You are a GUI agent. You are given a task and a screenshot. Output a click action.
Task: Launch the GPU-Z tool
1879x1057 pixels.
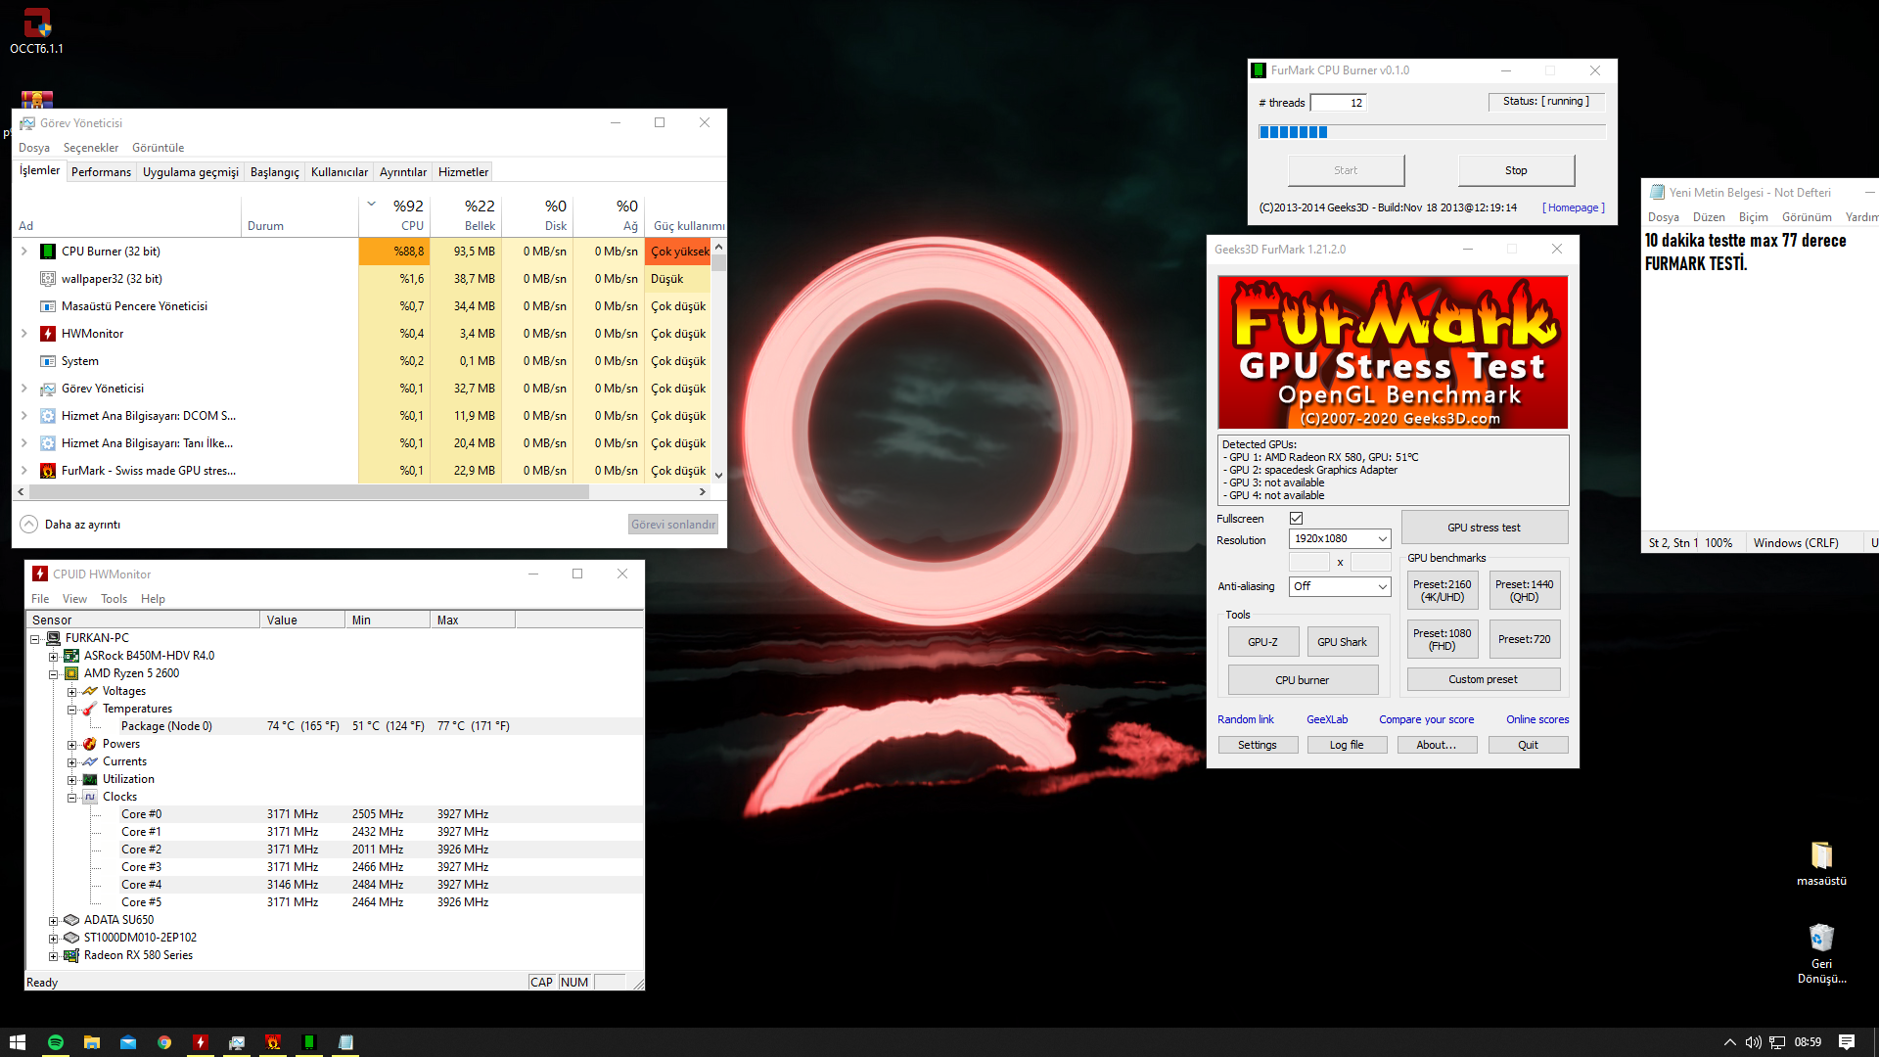coord(1262,642)
